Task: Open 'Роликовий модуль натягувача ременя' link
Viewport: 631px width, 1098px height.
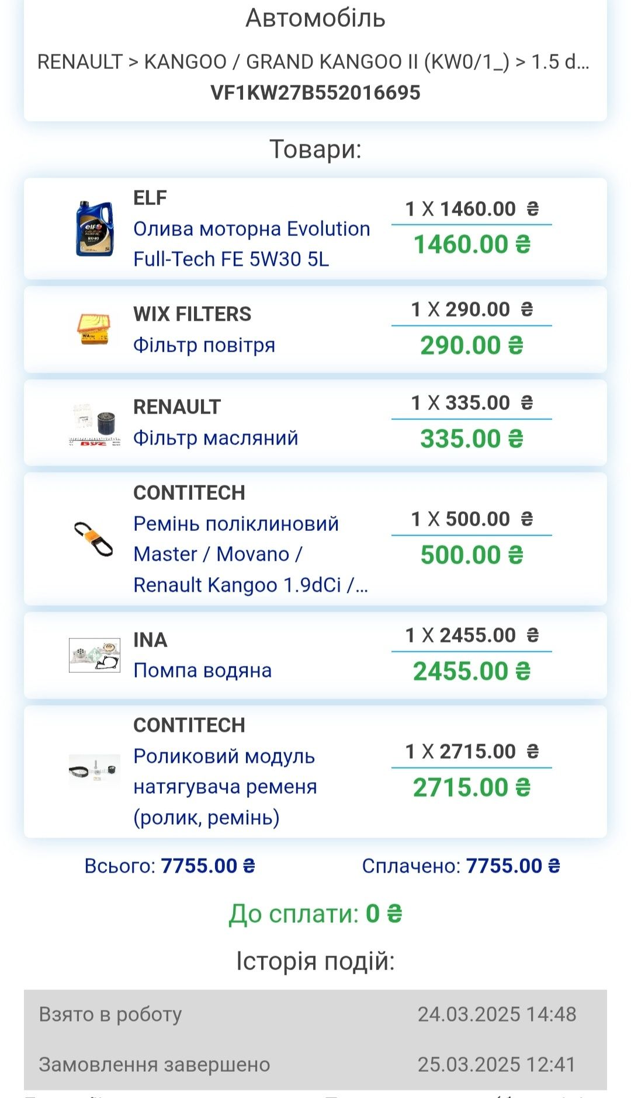Action: 225,786
